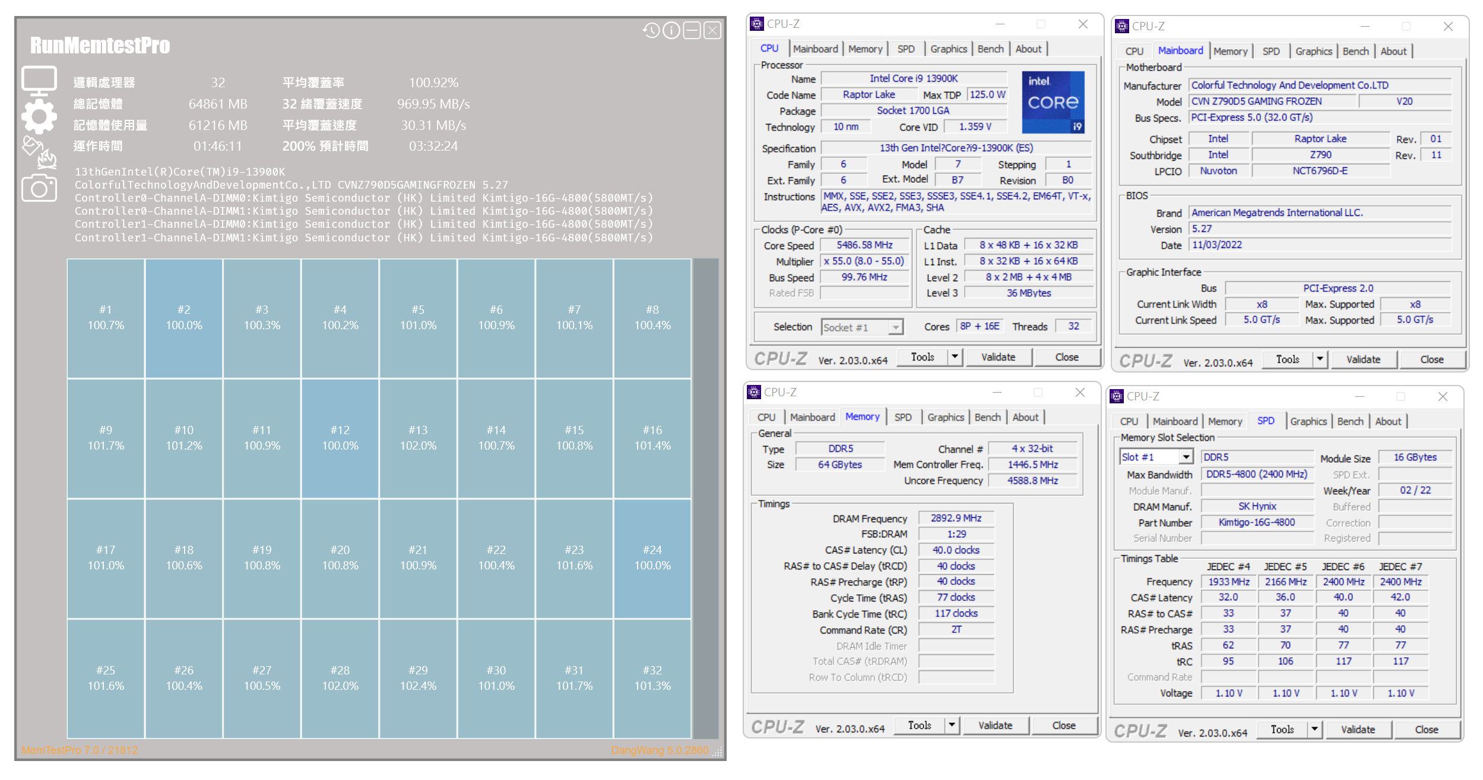Click the Multiplier x 55.0 value
1483x780 pixels.
point(864,261)
